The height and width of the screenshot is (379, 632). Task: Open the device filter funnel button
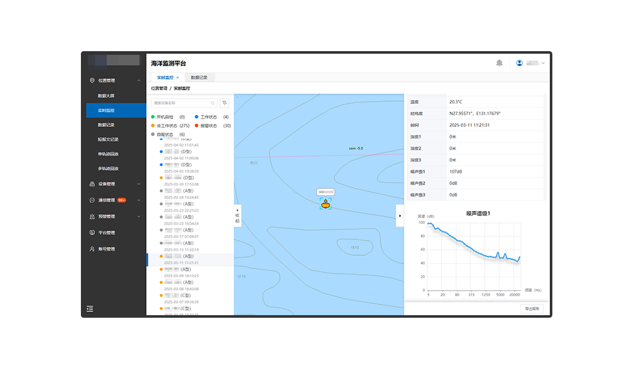click(224, 103)
